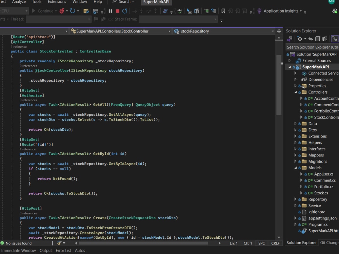Open the Tools menu
339x254 pixels.
37,2
